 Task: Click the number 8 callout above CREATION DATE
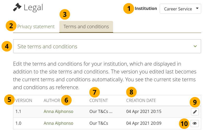point(131,92)
